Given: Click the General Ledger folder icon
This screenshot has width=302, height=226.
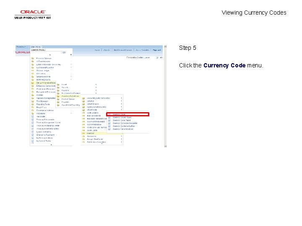Looking at the screenshot, I should point(33,71).
